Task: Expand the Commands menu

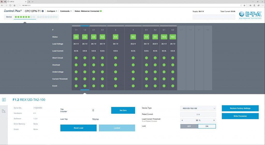Action: click(x=66, y=11)
